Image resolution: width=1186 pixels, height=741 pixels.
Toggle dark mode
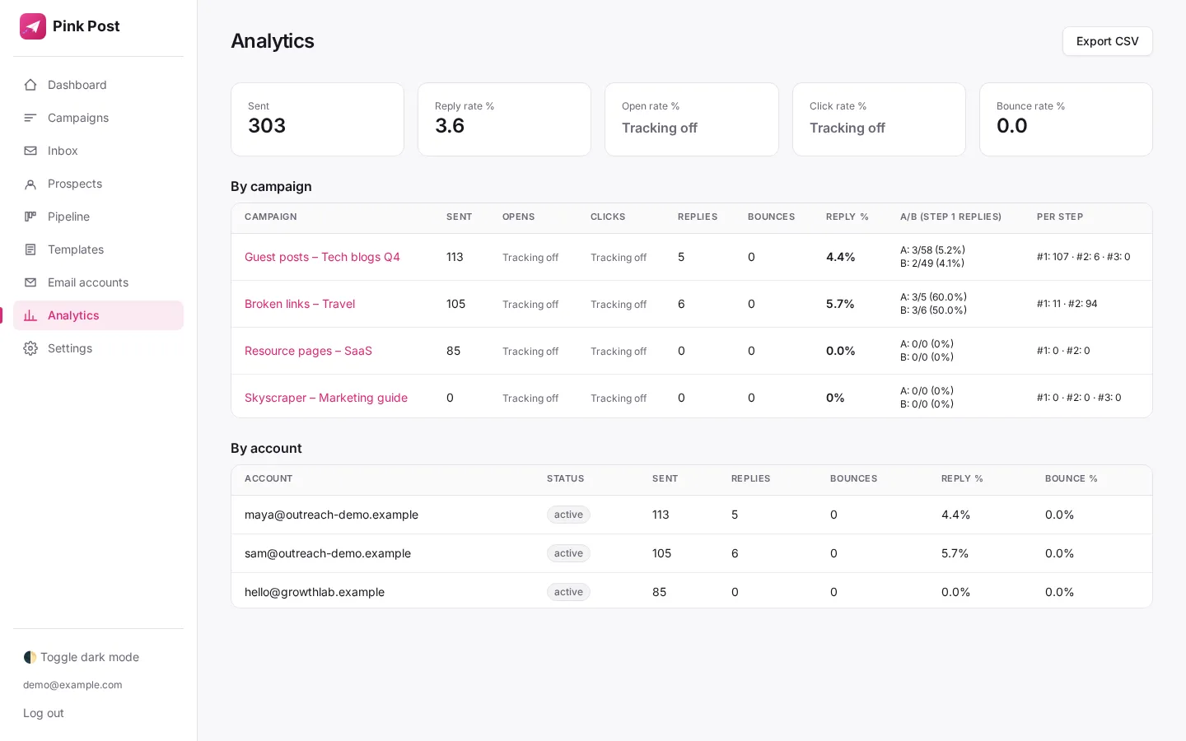tap(82, 657)
